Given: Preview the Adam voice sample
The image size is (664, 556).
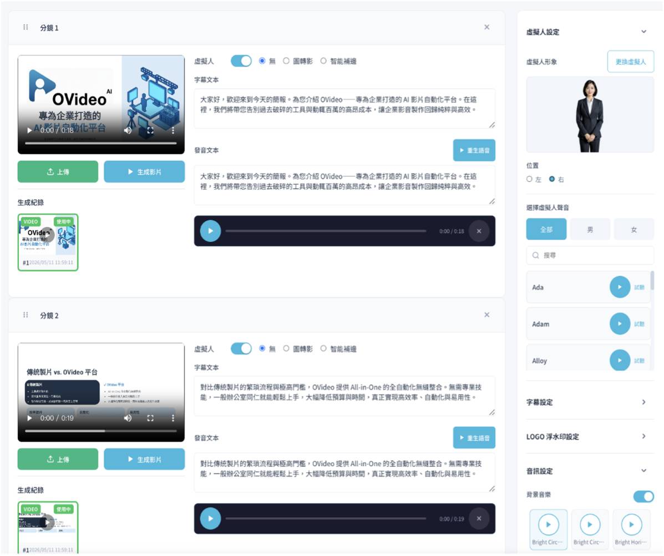Looking at the screenshot, I should tap(620, 324).
